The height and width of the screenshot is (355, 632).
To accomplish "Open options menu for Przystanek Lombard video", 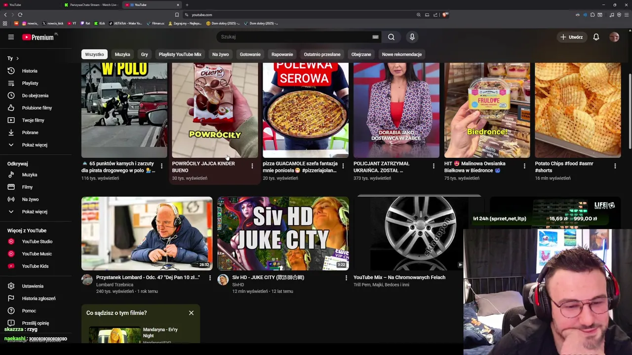I will coord(210,278).
